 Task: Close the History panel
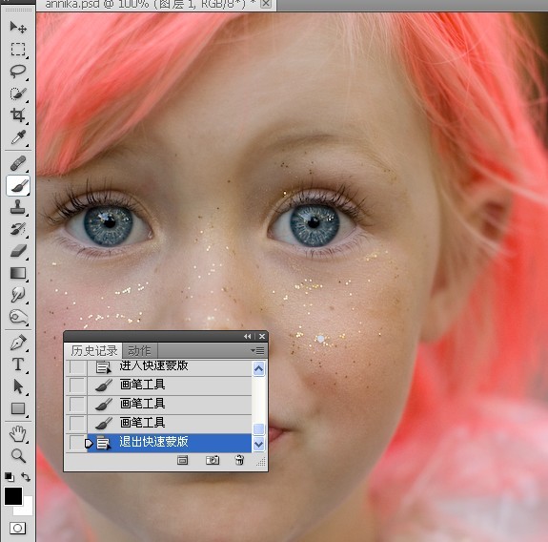click(262, 336)
